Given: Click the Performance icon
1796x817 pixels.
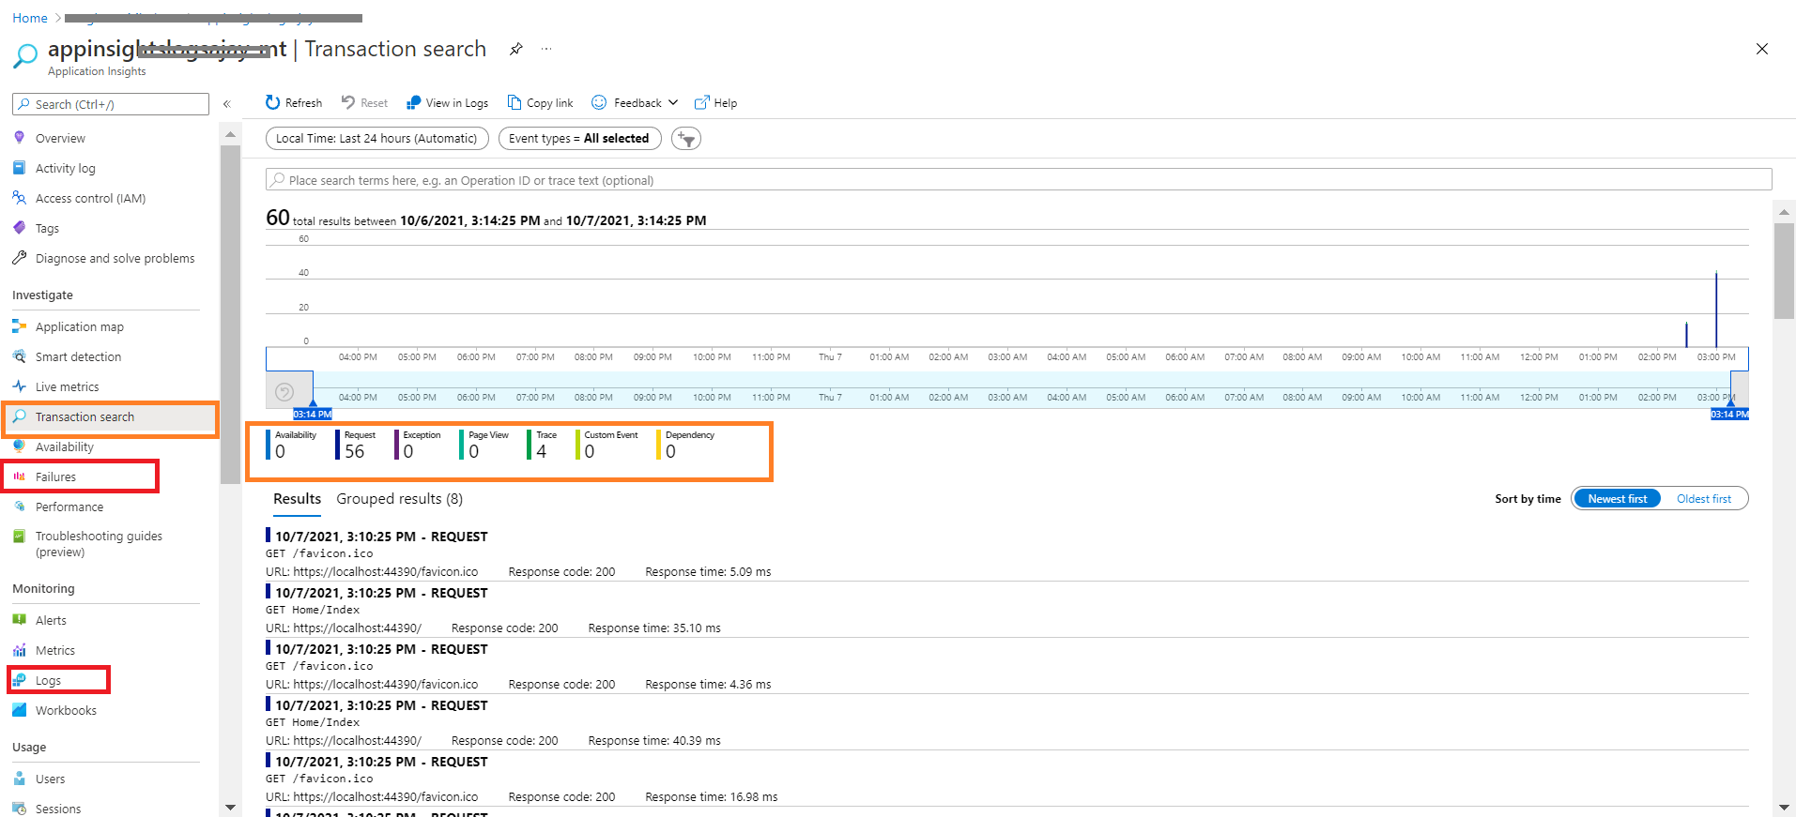Looking at the screenshot, I should click(x=20, y=507).
